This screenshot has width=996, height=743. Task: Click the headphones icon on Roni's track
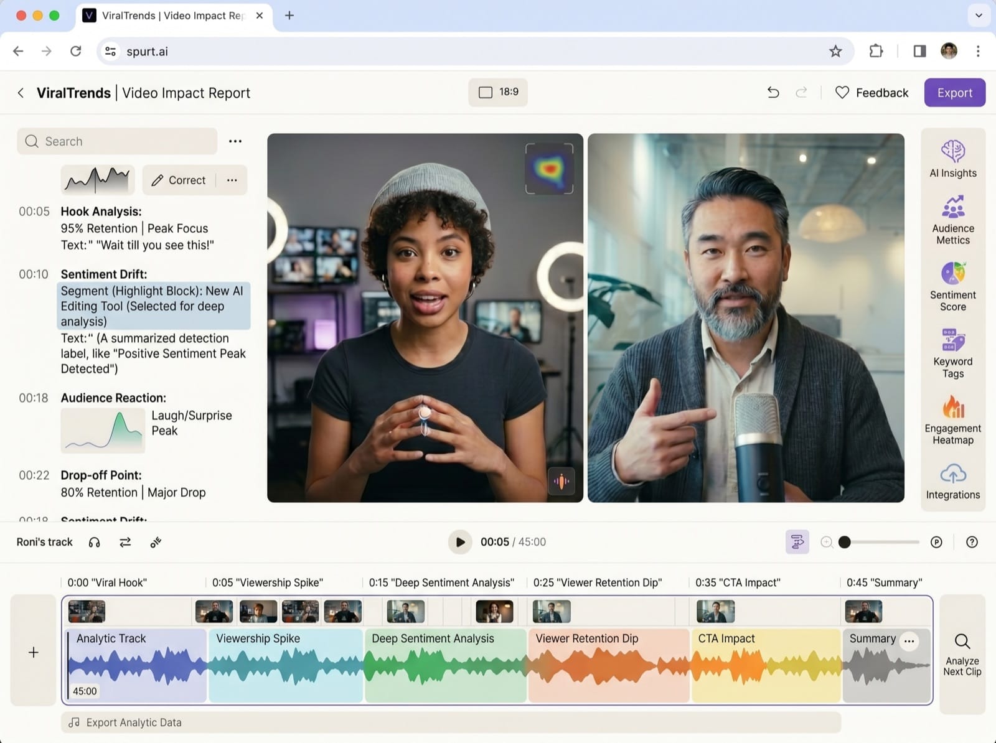pos(95,542)
